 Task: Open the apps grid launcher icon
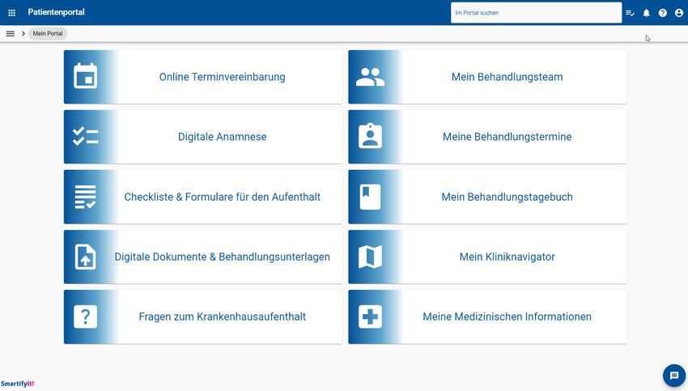[11, 13]
